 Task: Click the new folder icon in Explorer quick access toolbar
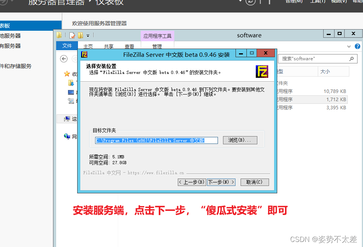pyautogui.click(x=80, y=35)
